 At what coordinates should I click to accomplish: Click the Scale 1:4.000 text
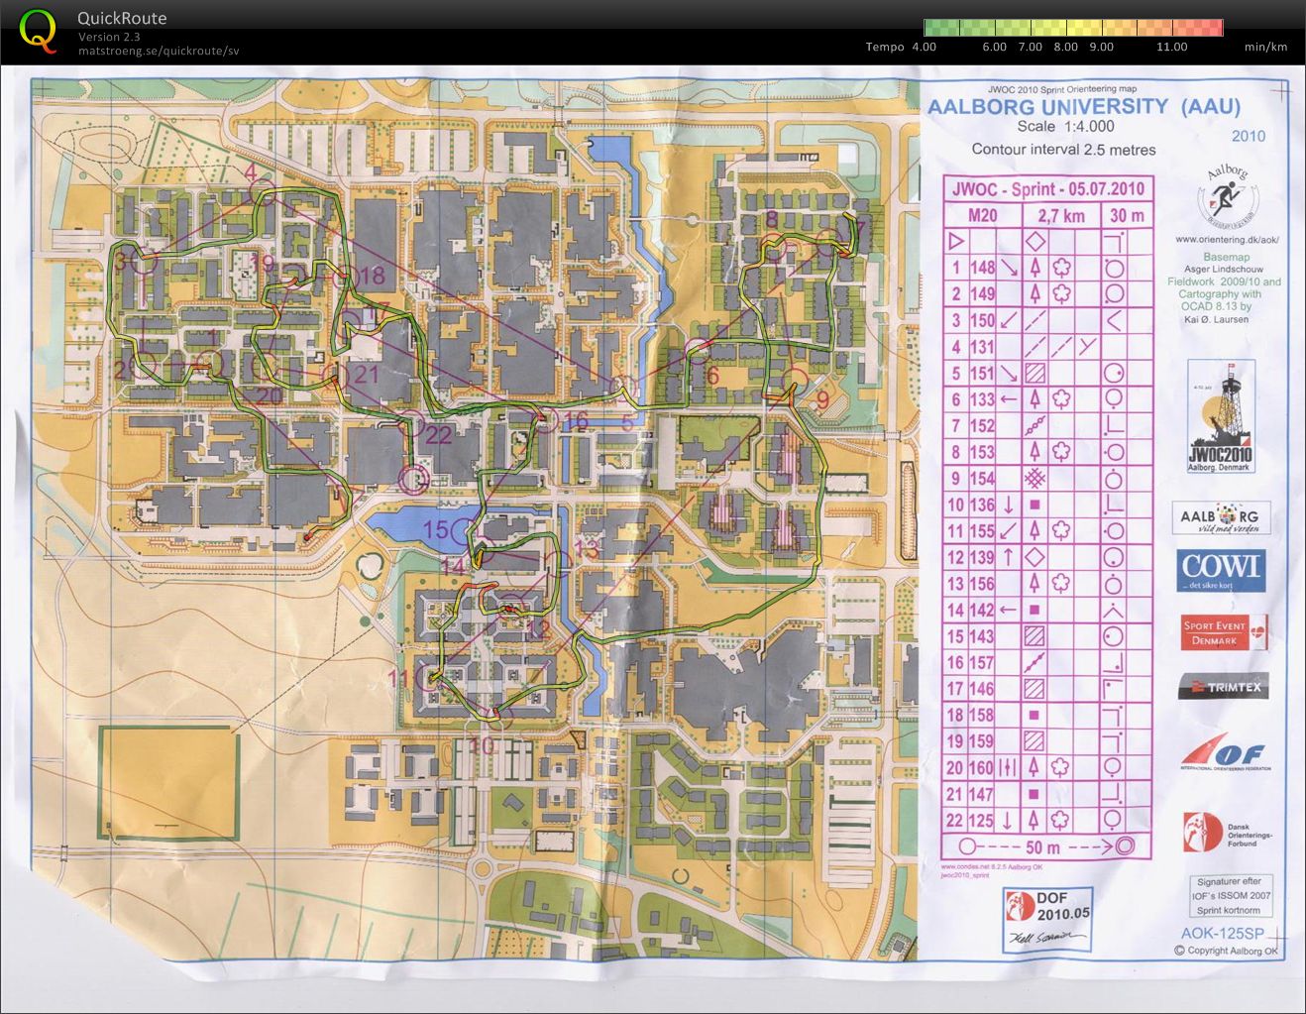pyautogui.click(x=1065, y=127)
